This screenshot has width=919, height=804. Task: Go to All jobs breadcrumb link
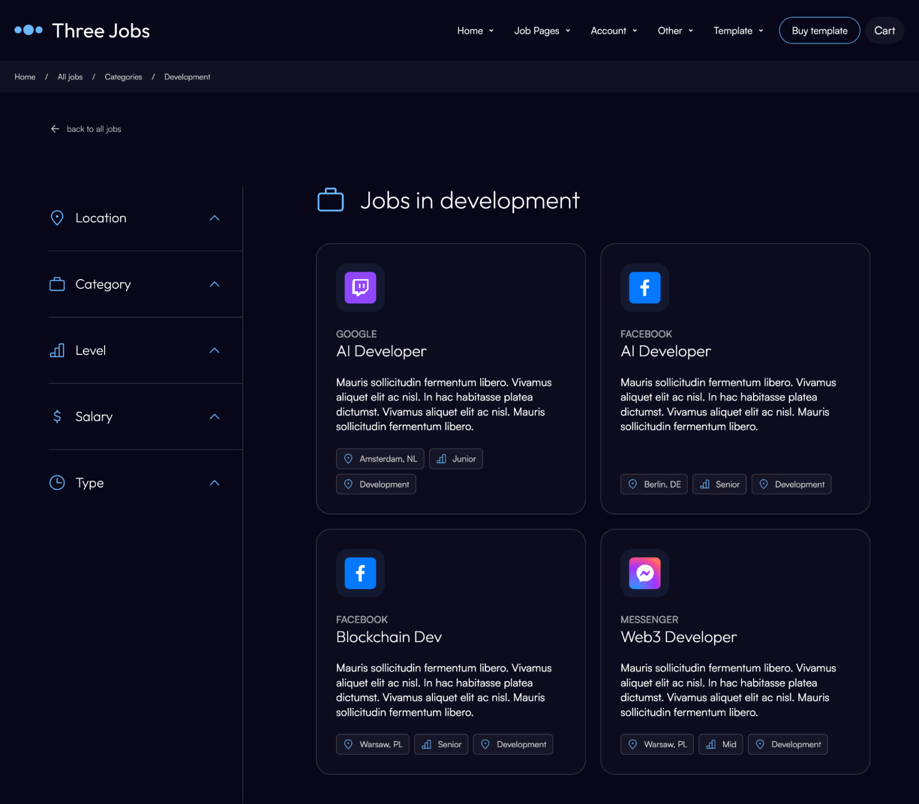pyautogui.click(x=70, y=76)
